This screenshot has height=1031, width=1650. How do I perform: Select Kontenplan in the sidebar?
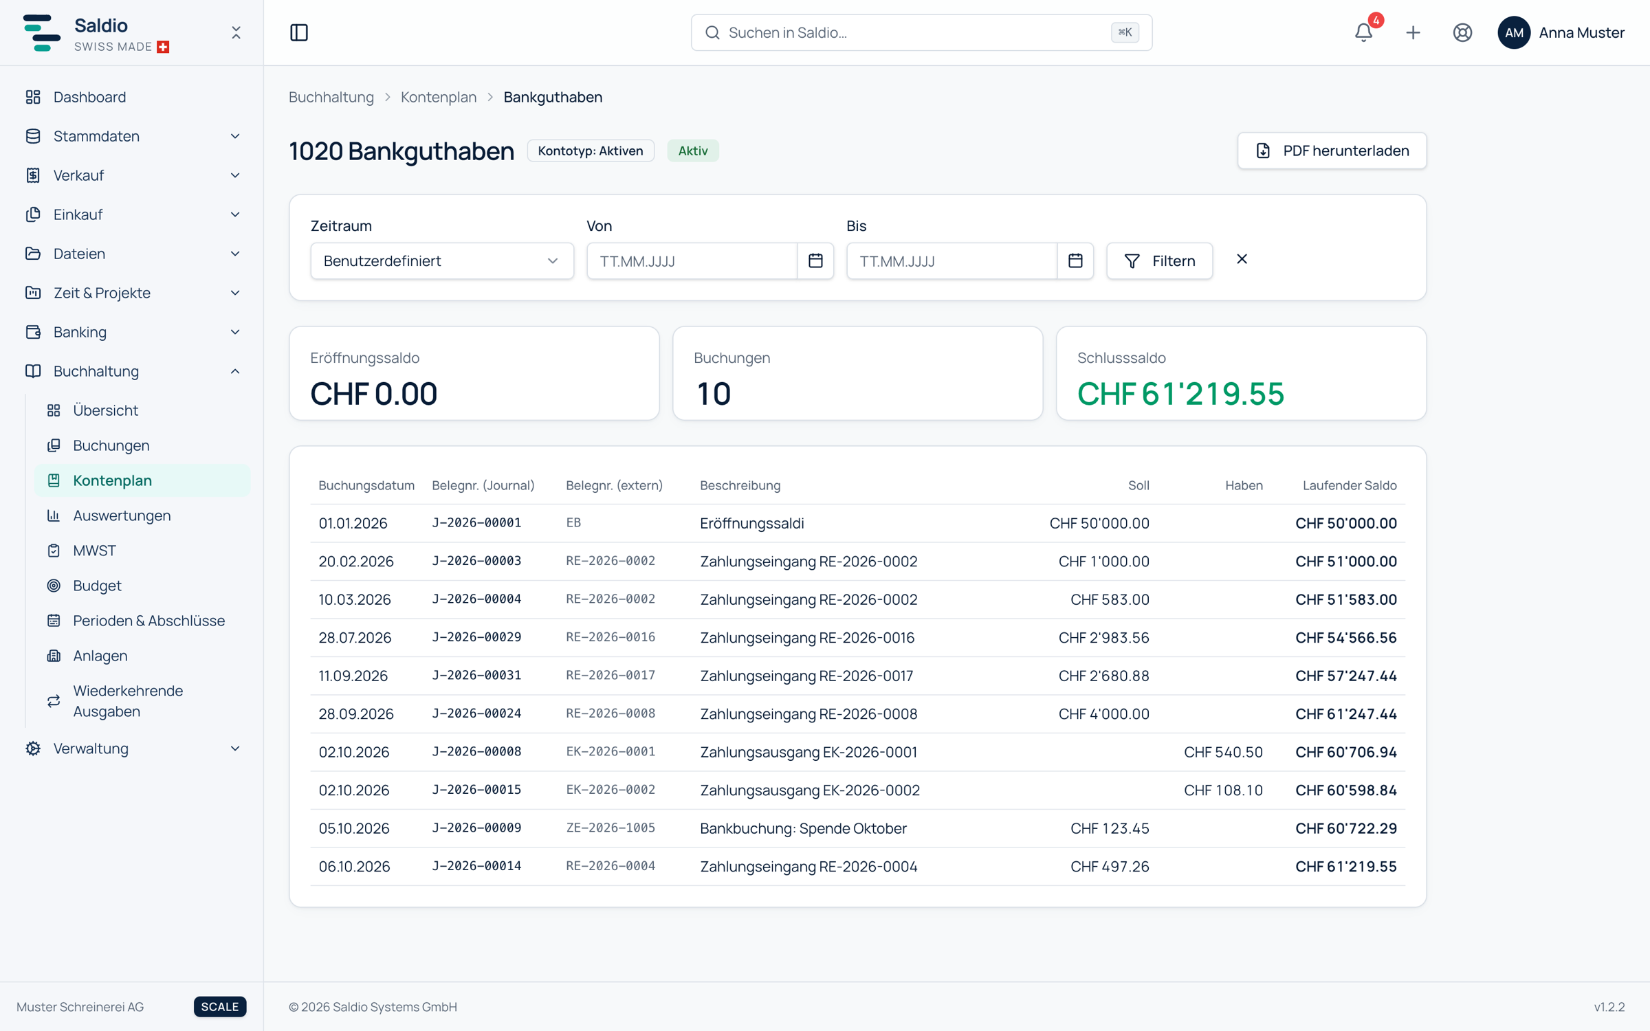click(x=142, y=480)
